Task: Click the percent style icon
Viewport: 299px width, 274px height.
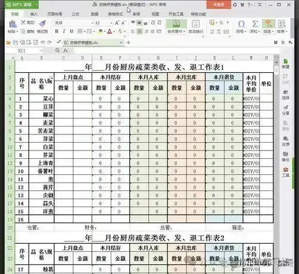Action: 221,23
